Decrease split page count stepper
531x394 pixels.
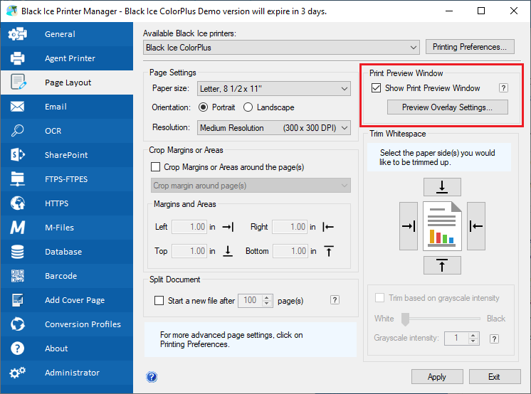(x=267, y=304)
